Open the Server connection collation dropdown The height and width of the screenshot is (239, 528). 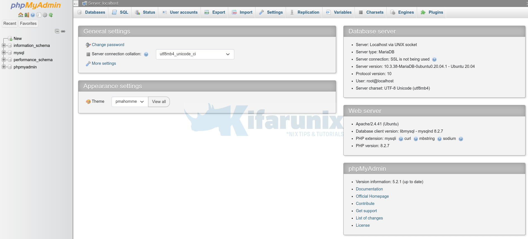click(x=195, y=54)
